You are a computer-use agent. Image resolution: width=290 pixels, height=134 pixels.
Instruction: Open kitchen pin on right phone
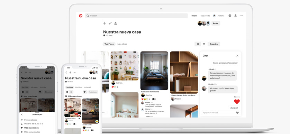click(73, 108)
